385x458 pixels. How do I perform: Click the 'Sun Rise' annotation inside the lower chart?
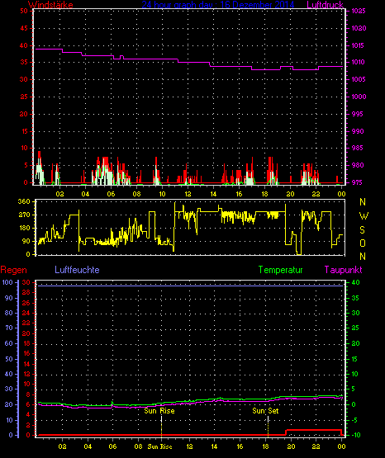pos(159,411)
